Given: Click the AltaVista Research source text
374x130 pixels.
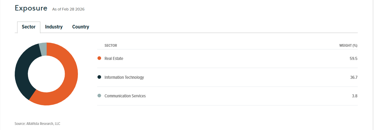Looking at the screenshot, I should [37, 123].
